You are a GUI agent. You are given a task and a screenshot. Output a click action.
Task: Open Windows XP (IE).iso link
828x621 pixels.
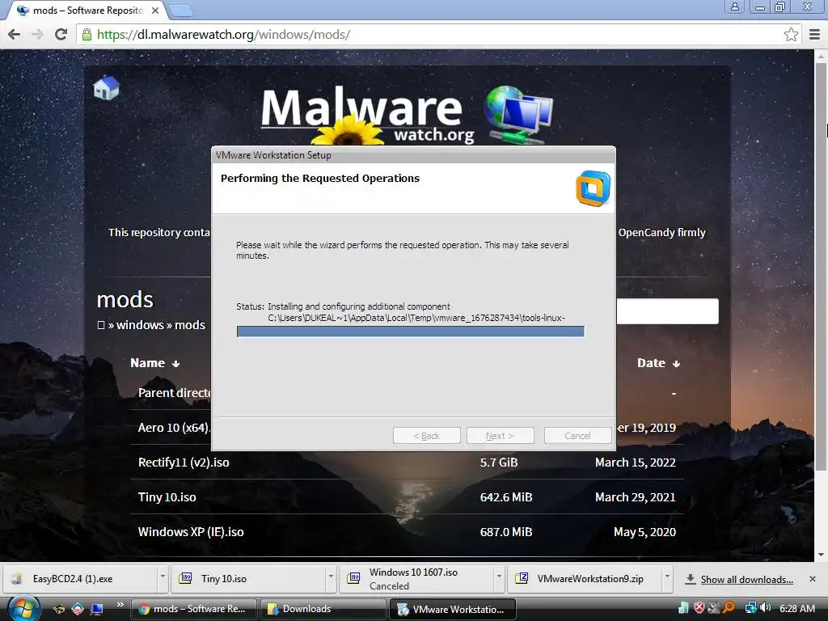click(x=191, y=532)
